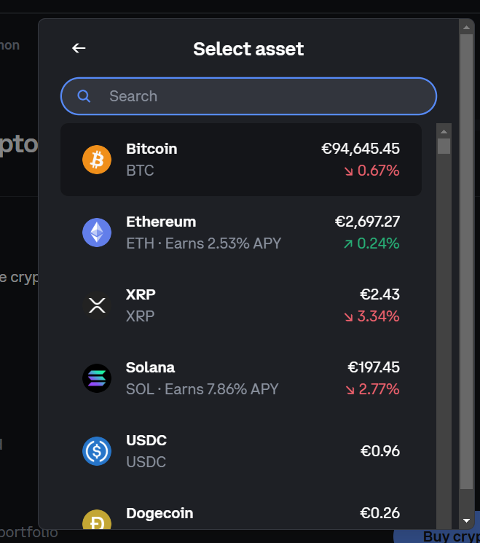Click the XRP logo icon
480x543 pixels.
97,305
